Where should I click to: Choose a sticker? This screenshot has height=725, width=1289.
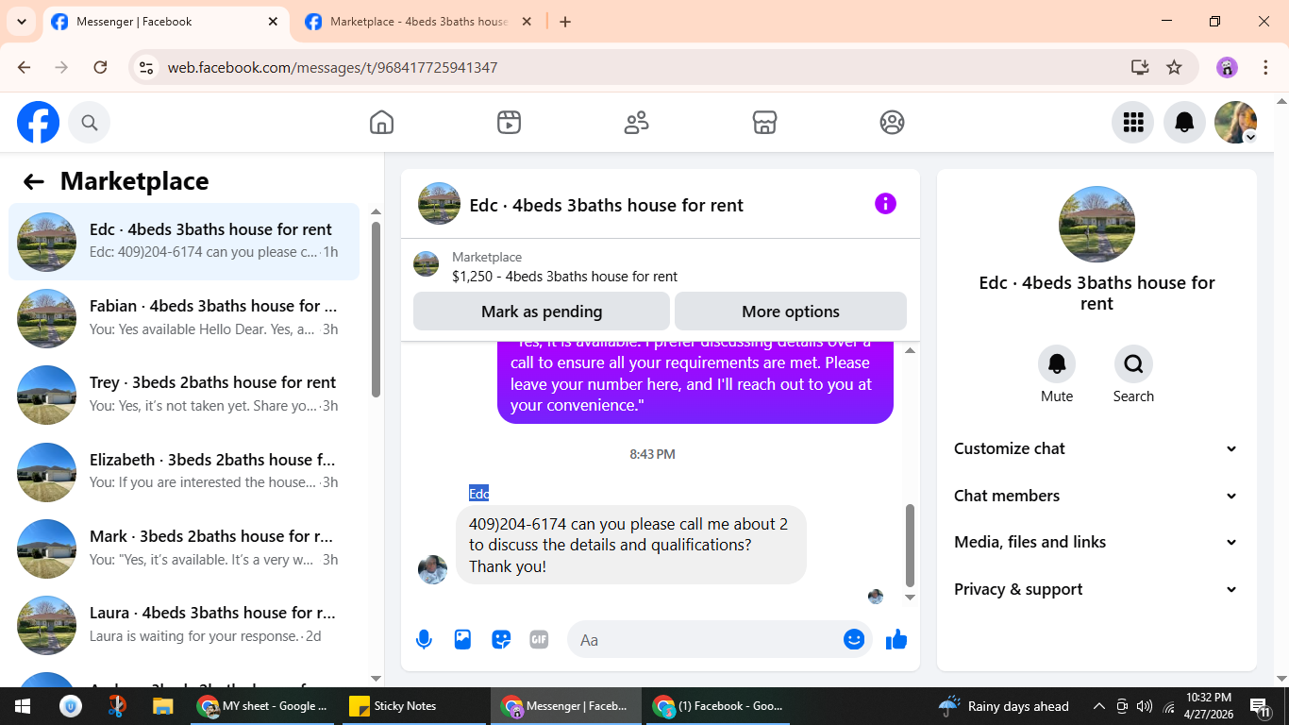click(x=501, y=640)
